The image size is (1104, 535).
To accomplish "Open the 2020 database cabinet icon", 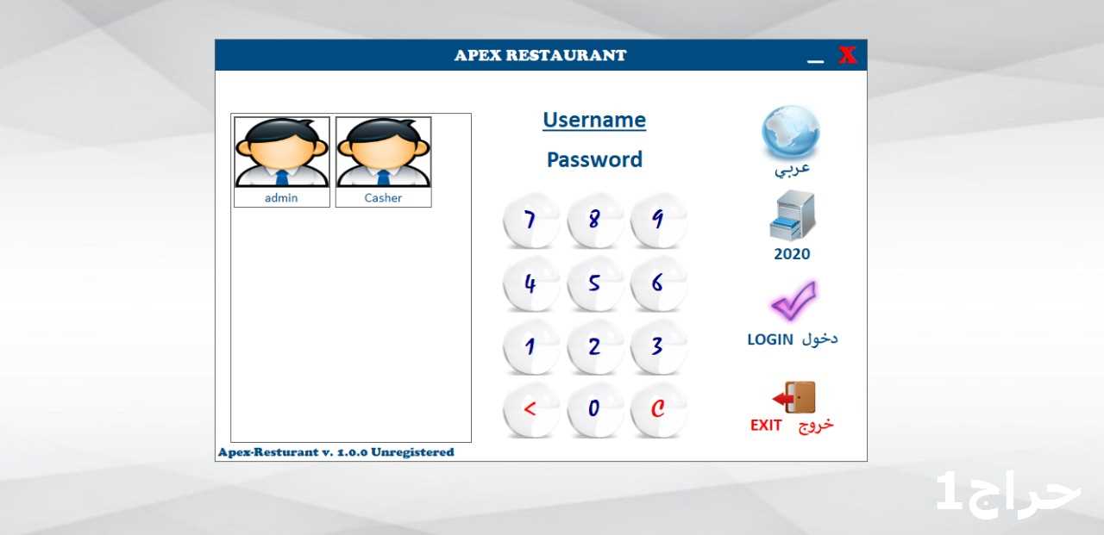I will click(792, 216).
